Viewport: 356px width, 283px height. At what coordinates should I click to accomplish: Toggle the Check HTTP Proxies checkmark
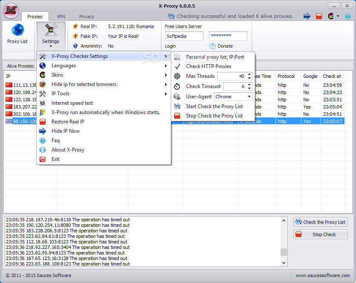click(178, 66)
